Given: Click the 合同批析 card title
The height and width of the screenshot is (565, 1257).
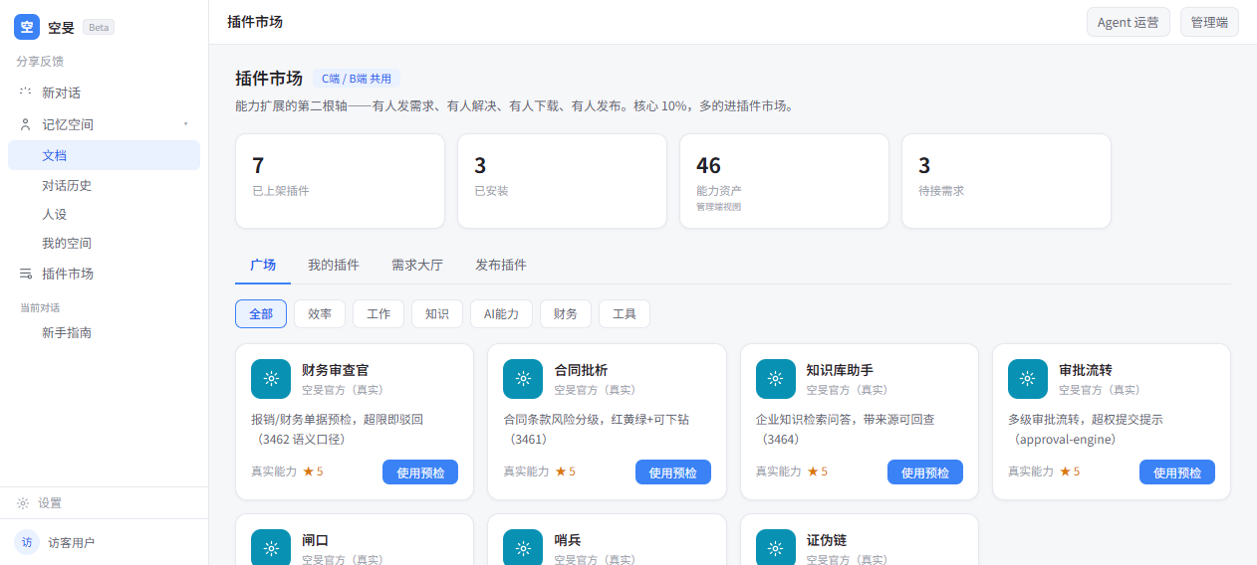Looking at the screenshot, I should (581, 371).
